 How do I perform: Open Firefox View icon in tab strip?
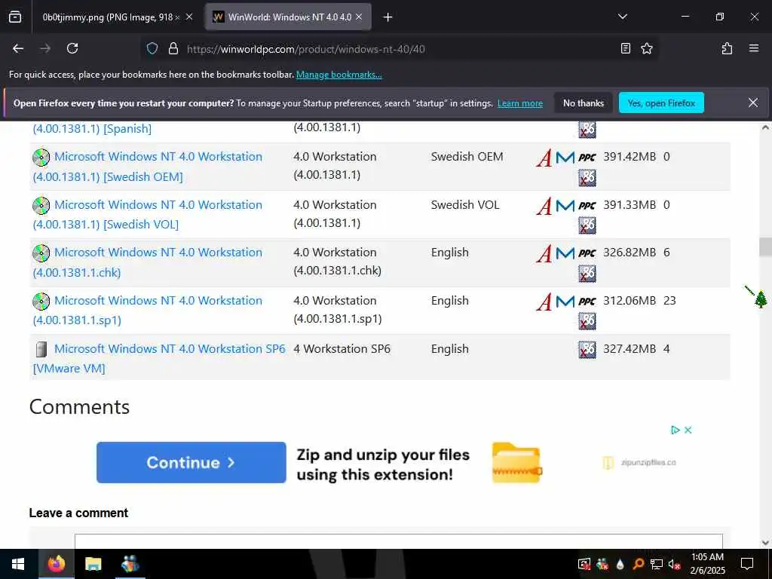tap(15, 17)
